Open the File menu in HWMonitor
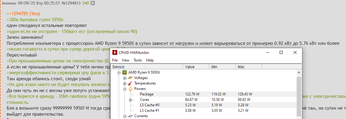This screenshot has width=346, height=119. (x=115, y=60)
